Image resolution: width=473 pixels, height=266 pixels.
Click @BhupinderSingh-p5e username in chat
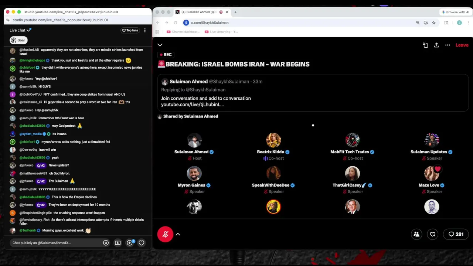coord(35,213)
